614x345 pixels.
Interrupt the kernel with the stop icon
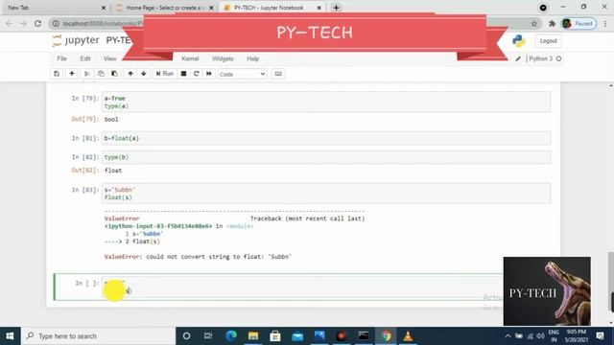[183, 74]
